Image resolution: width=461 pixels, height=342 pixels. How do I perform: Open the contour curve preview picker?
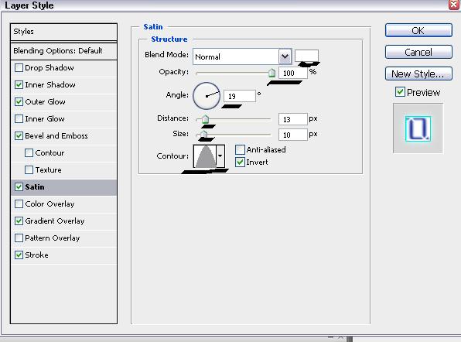(x=205, y=156)
